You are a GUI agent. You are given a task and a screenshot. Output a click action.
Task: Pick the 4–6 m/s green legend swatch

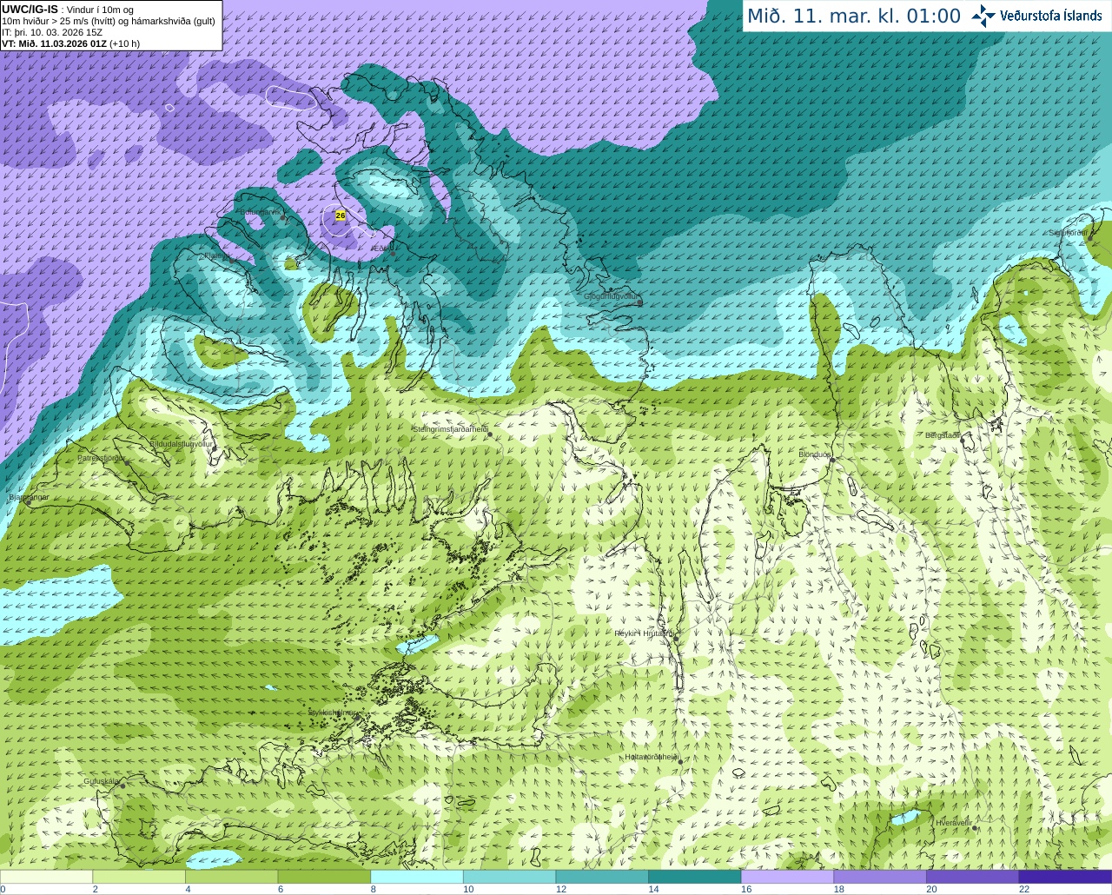click(x=231, y=877)
